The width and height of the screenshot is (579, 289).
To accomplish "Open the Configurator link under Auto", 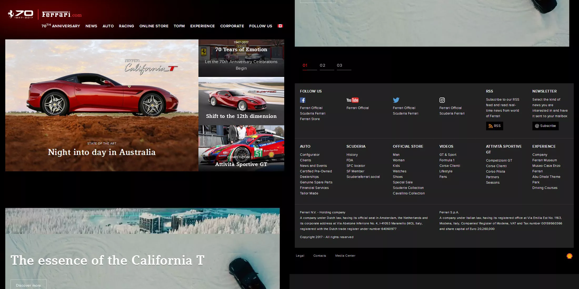I will (310, 155).
